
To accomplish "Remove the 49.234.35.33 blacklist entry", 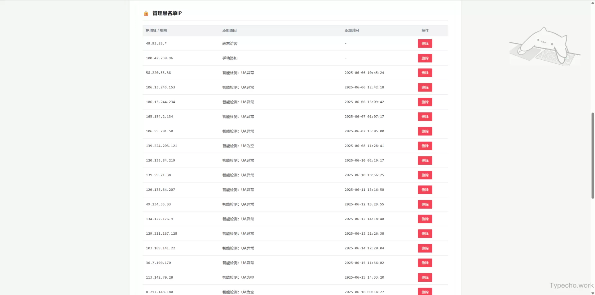I will coord(425,204).
